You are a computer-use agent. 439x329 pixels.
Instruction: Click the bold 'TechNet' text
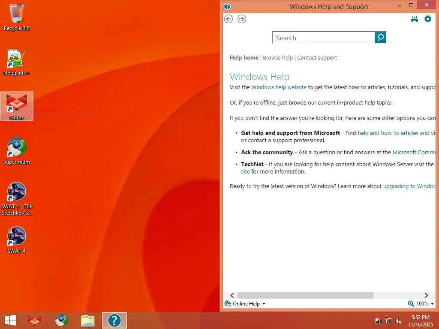pyautogui.click(x=252, y=164)
